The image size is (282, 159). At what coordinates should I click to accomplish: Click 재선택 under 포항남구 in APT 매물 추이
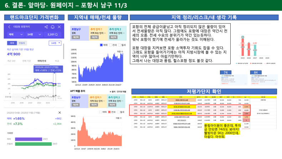[76, 105]
